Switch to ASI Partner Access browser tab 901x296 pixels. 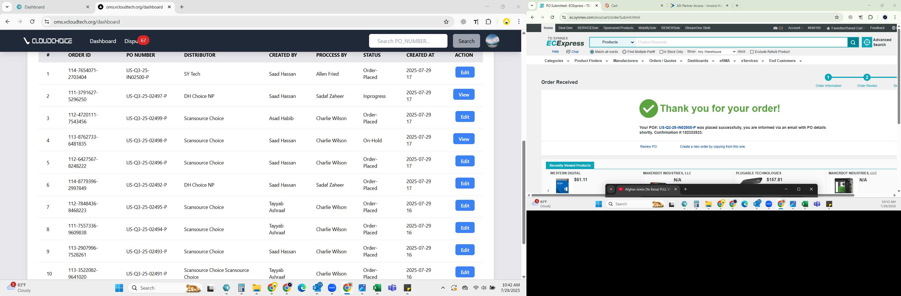coord(699,5)
